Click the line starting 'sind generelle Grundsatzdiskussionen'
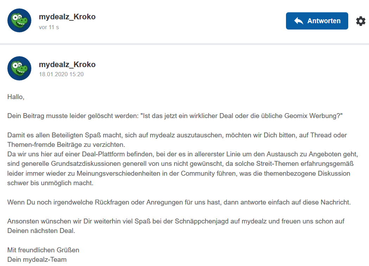This screenshot has width=369, height=266. (x=180, y=163)
